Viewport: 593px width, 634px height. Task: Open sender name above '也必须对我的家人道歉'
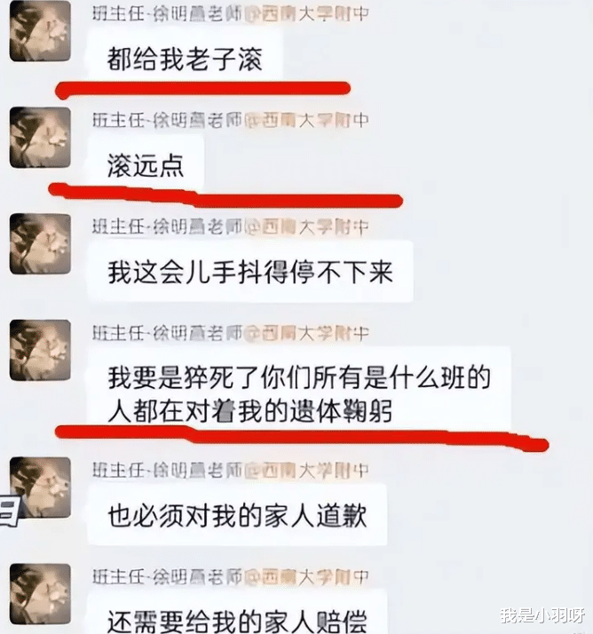[231, 471]
